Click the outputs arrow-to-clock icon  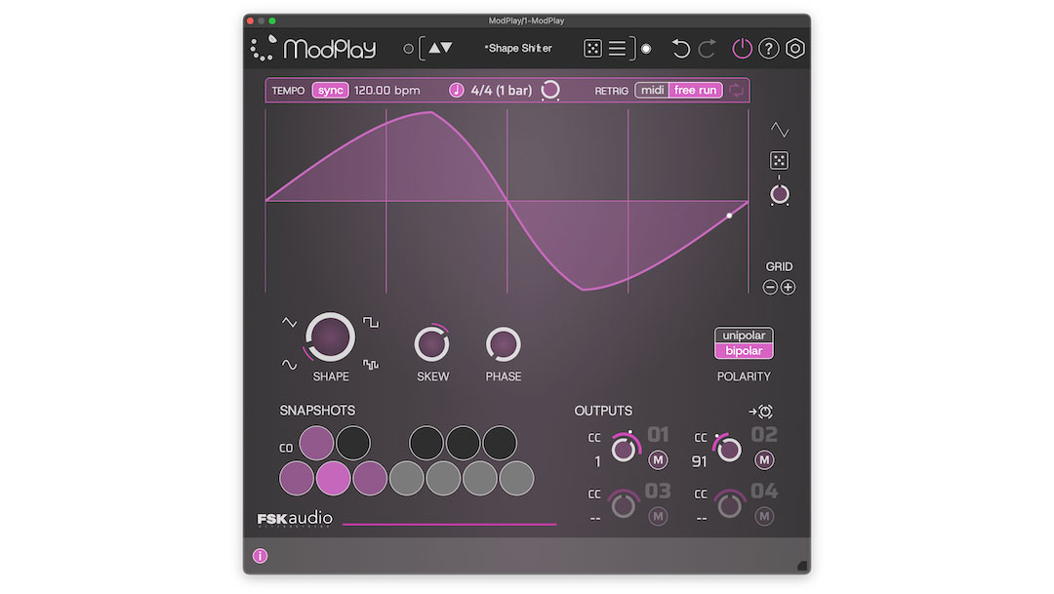coord(760,412)
